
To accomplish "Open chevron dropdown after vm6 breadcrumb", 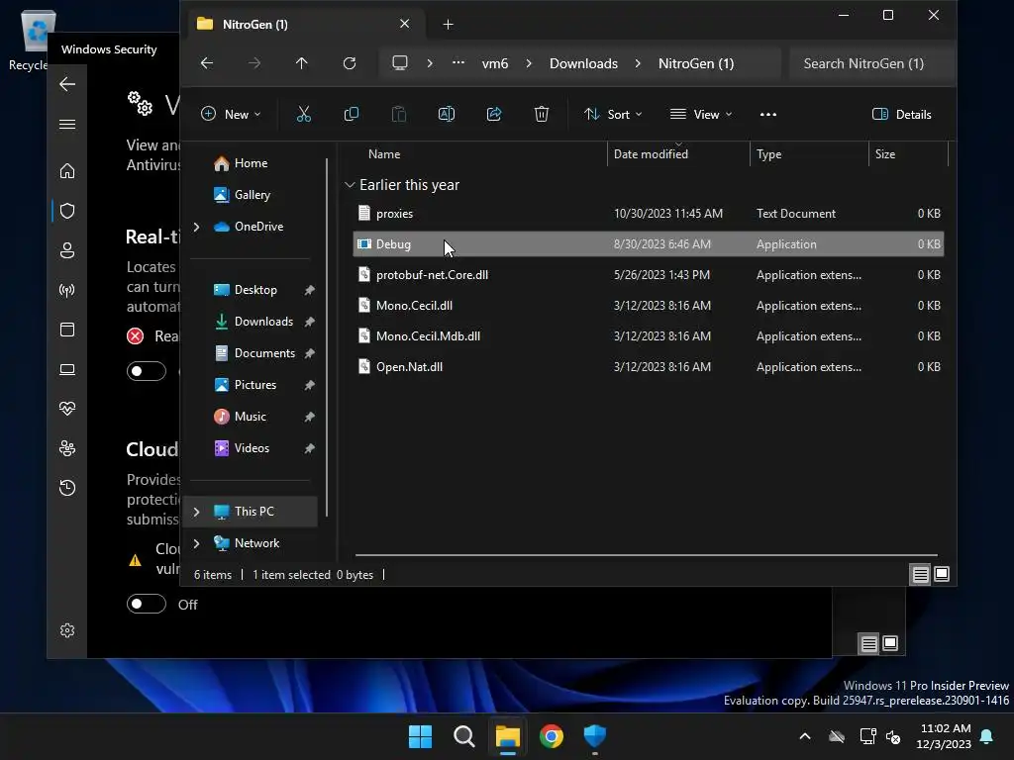I will tap(529, 63).
